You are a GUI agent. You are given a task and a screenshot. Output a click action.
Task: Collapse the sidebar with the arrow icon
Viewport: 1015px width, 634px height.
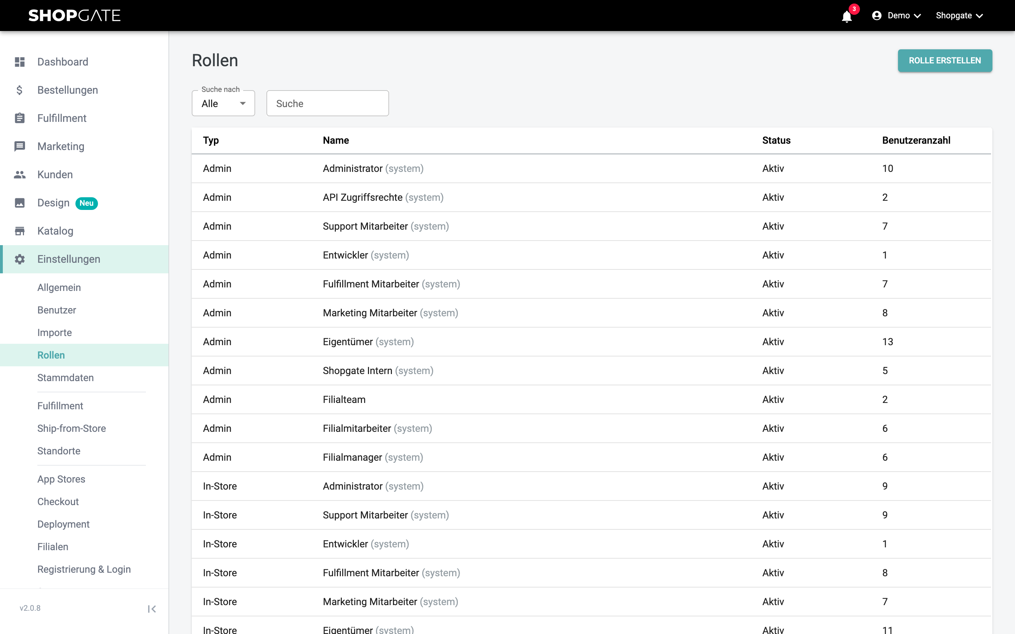pos(152,609)
